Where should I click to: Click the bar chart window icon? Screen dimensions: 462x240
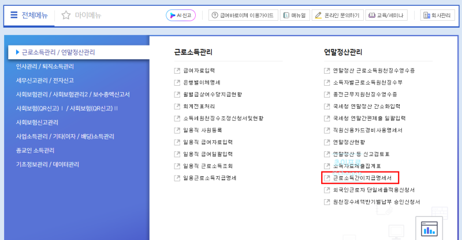(x=429, y=228)
